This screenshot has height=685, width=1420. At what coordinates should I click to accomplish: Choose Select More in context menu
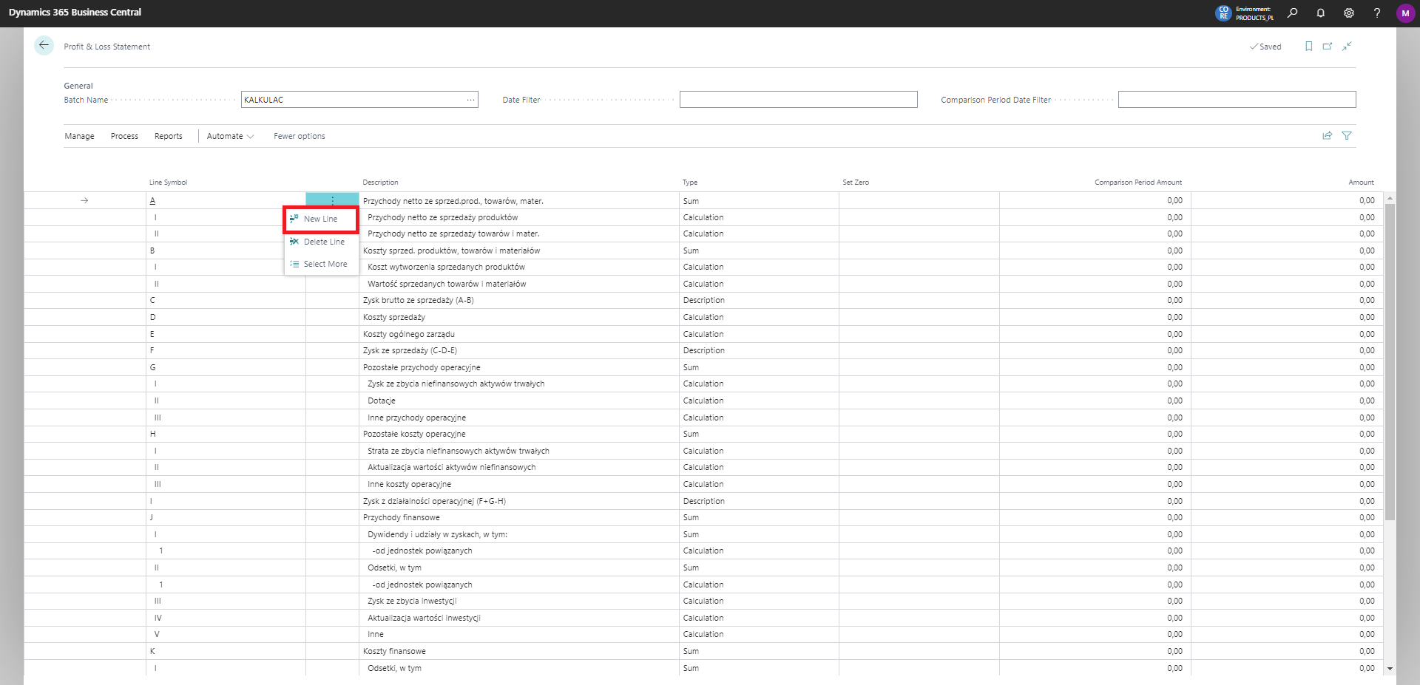click(x=325, y=264)
